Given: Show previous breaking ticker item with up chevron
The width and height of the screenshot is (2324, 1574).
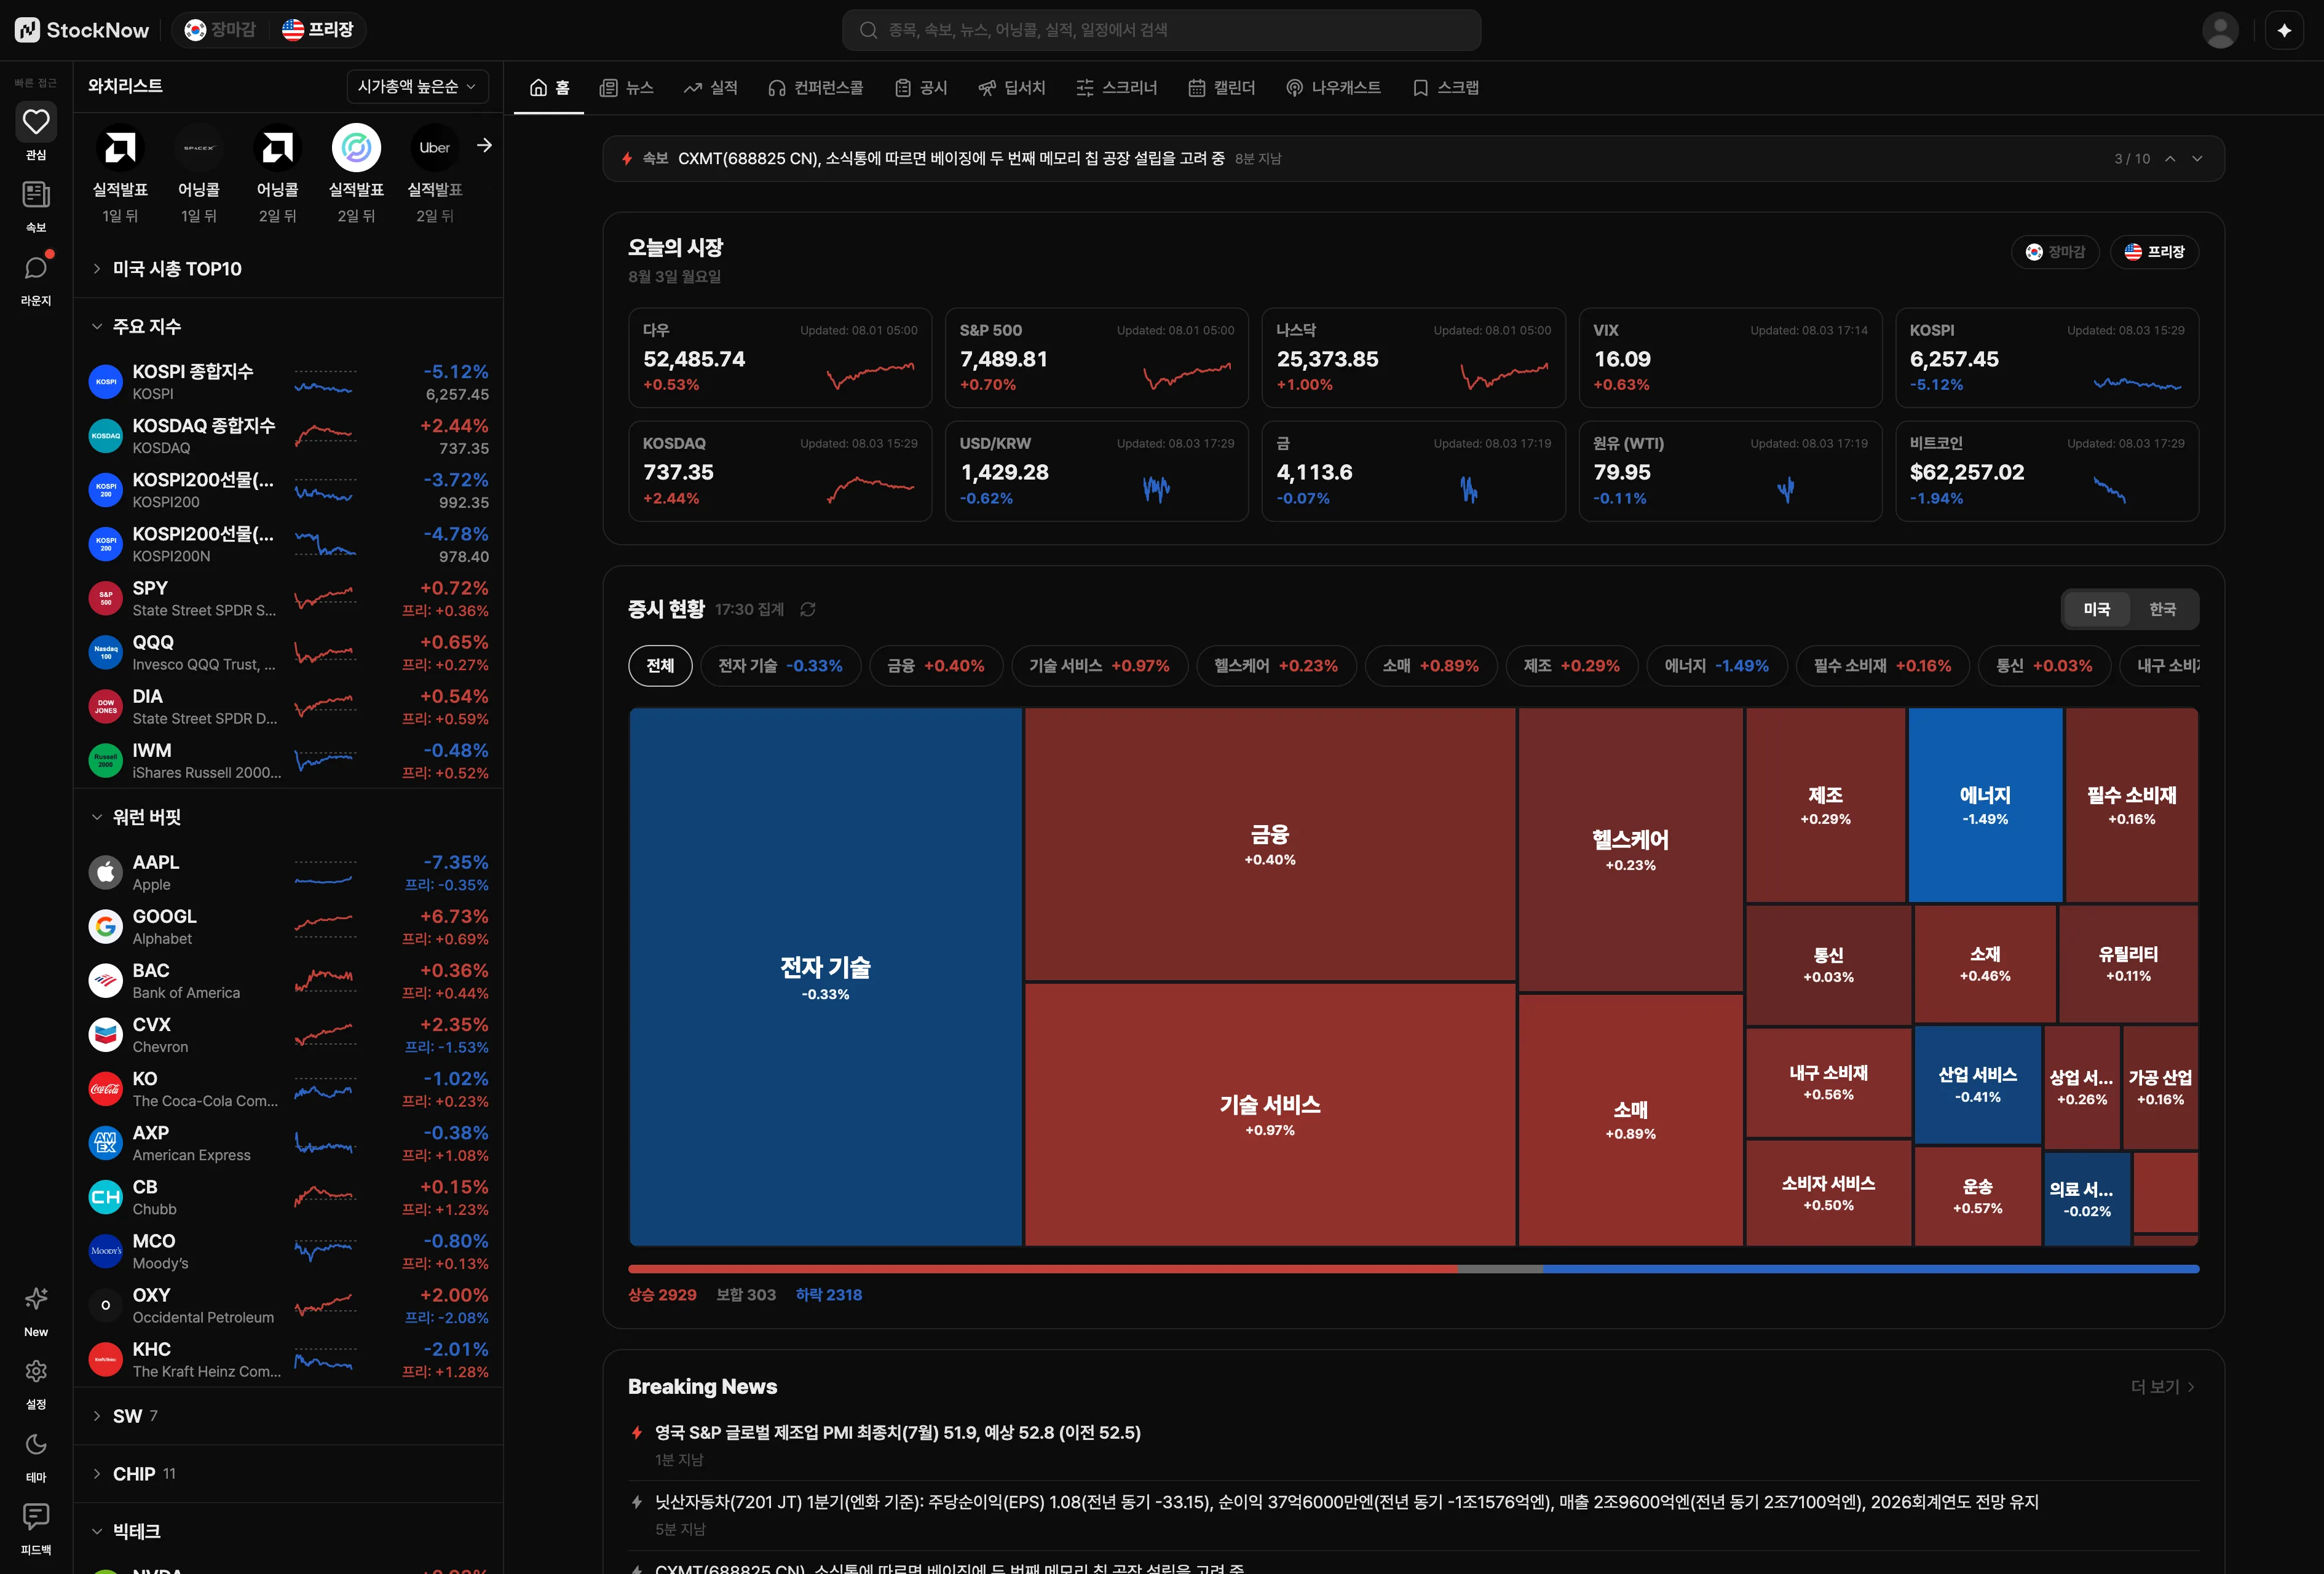Looking at the screenshot, I should [x=2170, y=159].
